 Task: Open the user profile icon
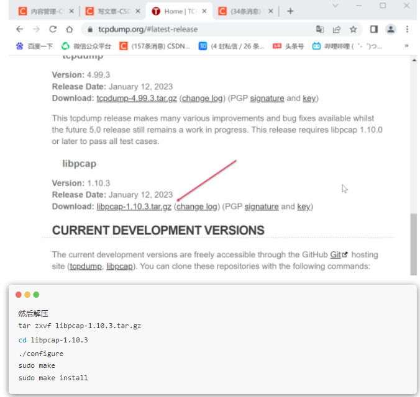click(x=391, y=29)
